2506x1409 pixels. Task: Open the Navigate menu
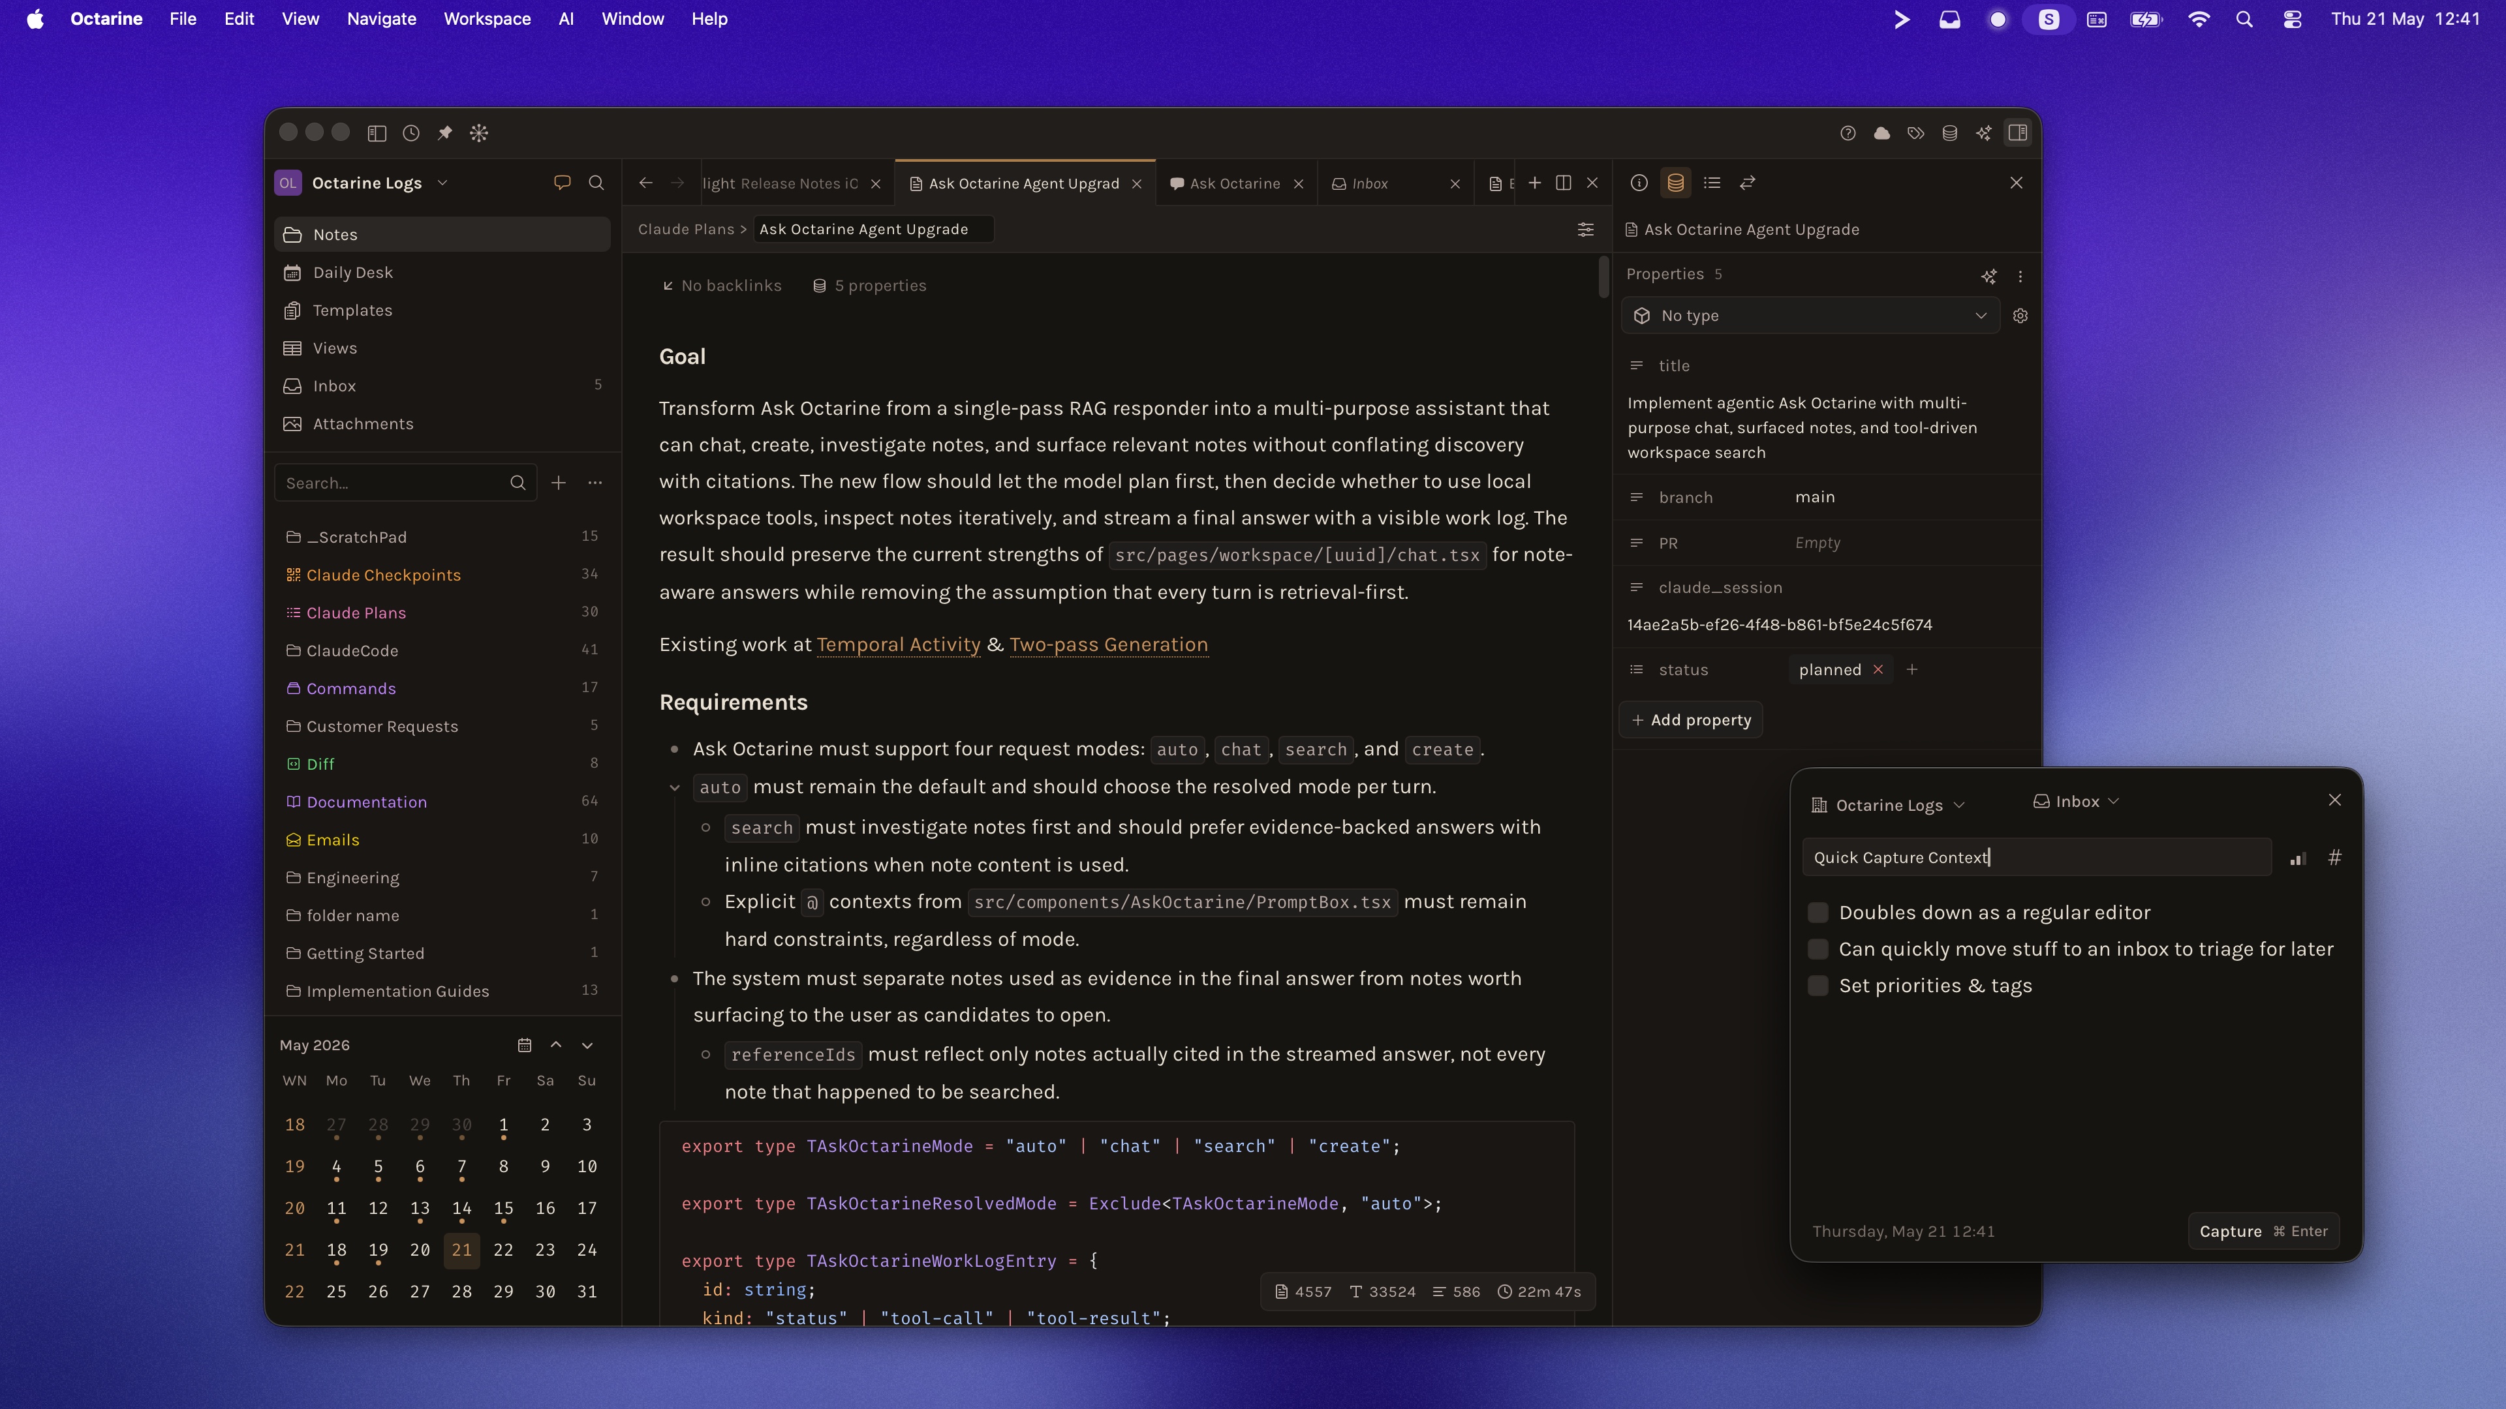381,18
